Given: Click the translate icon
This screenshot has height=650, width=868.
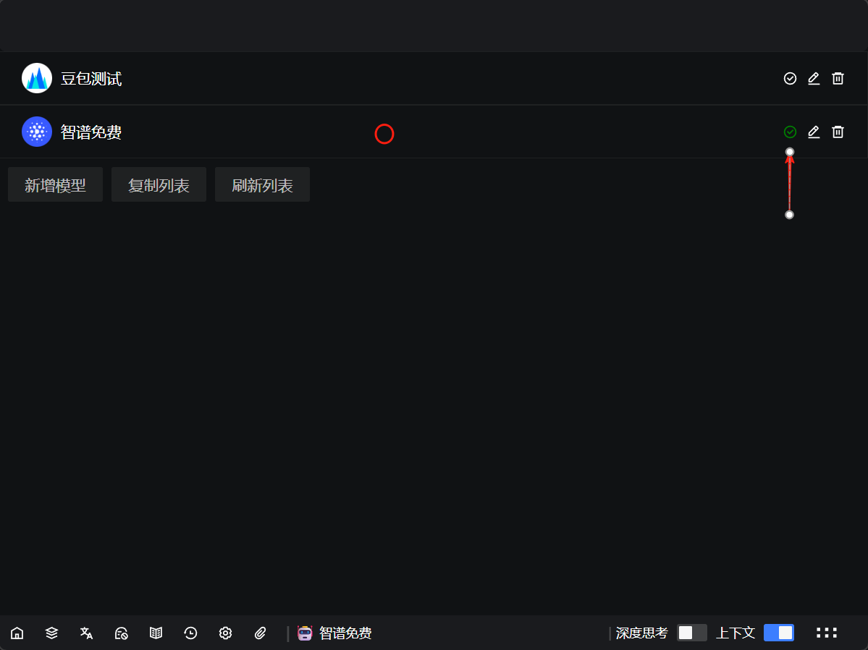Looking at the screenshot, I should click(86, 633).
